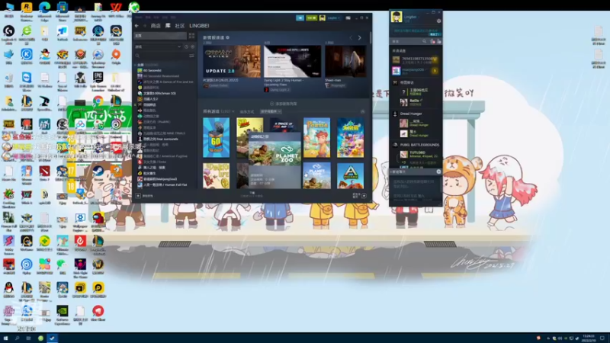Click friends list search magnifier
The height and width of the screenshot is (343, 610).
tap(425, 41)
